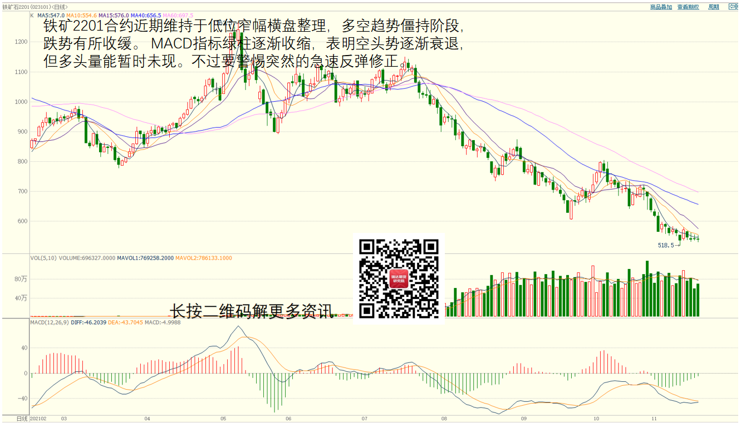Image resolution: width=741 pixels, height=423 pixels.
Task: Click the MA40:656.5 indicator label
Action: pyautogui.click(x=146, y=16)
